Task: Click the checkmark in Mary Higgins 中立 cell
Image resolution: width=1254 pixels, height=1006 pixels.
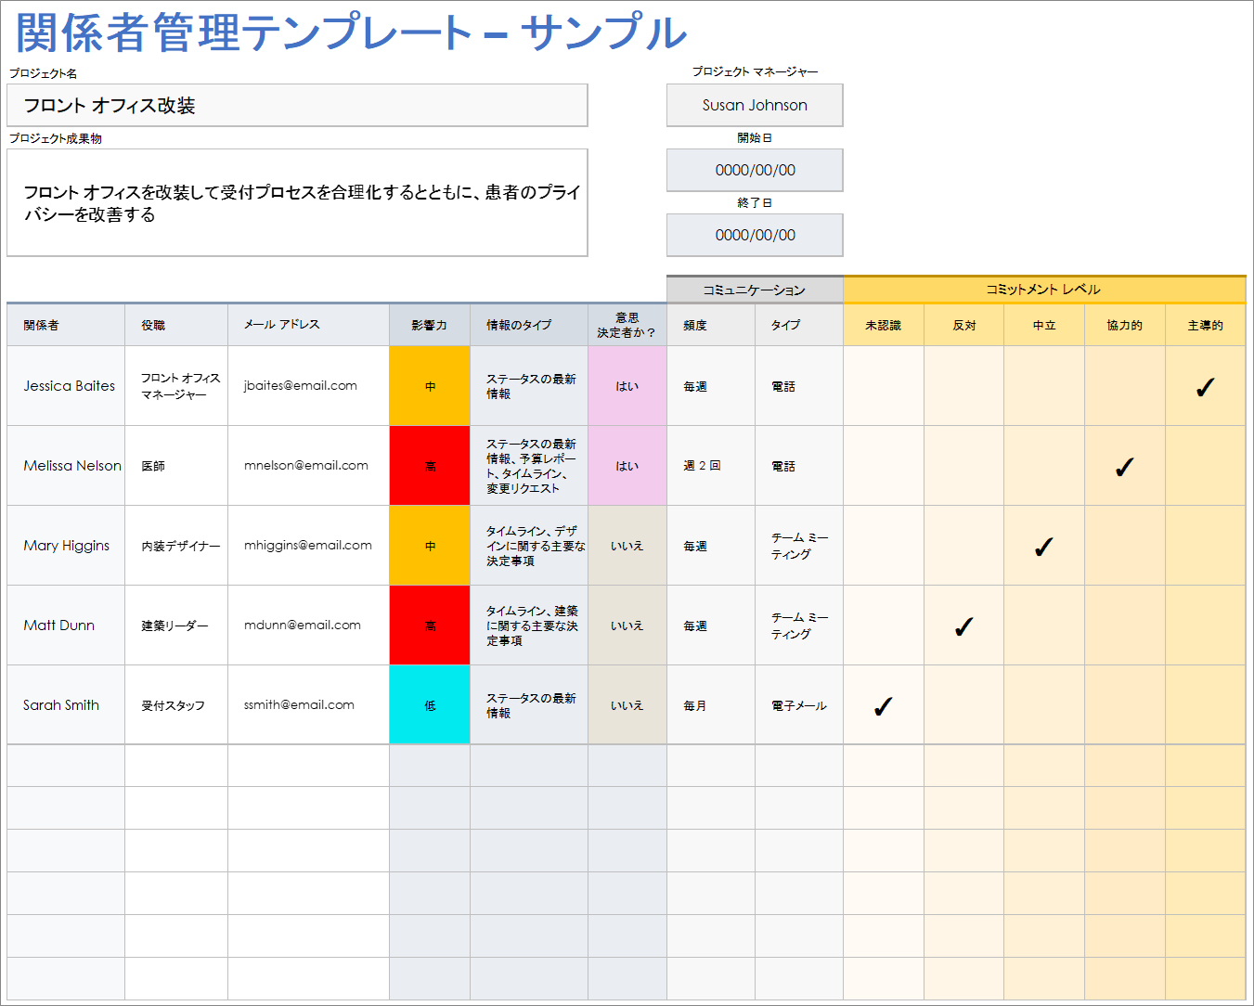Action: [1043, 547]
